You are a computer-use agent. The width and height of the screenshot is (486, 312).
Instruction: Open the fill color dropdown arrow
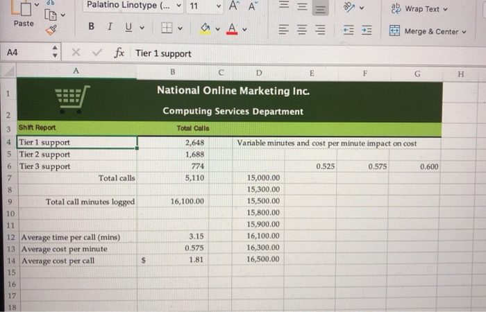[217, 29]
